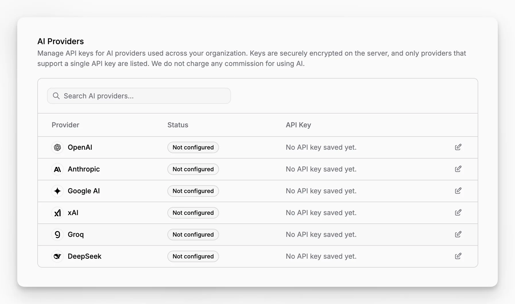
Task: Click Google AI's No API key saved text
Action: [321, 191]
